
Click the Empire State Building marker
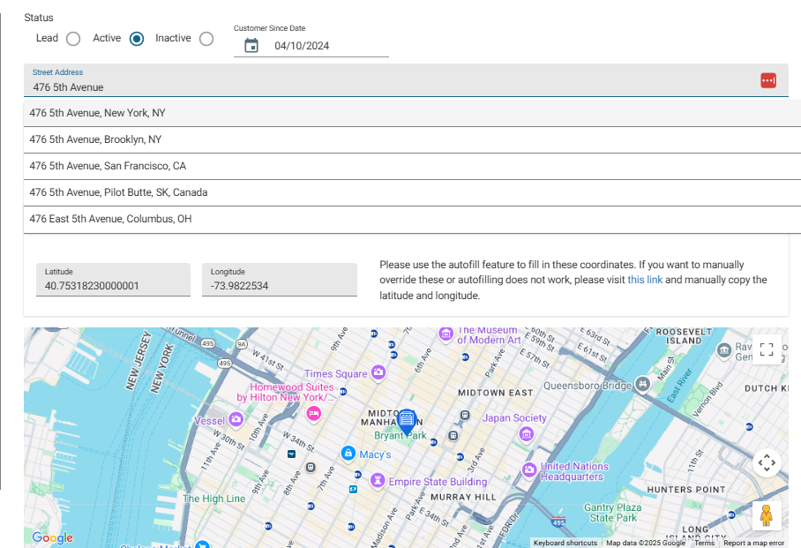(x=378, y=481)
